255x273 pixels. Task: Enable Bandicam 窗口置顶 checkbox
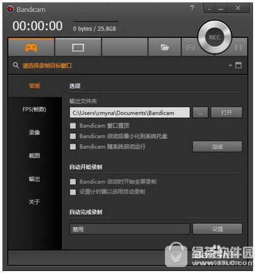point(73,126)
